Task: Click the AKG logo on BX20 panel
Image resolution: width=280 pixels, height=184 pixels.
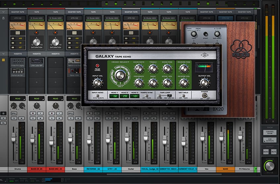Action: [241, 49]
